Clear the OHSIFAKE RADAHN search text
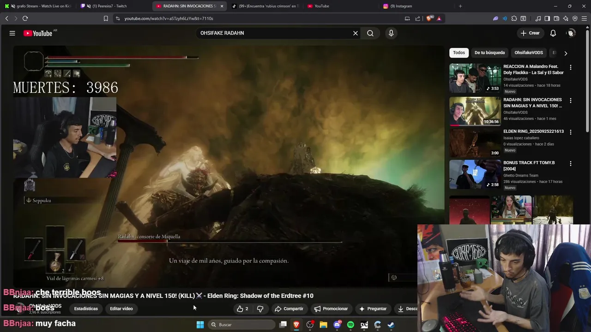The width and height of the screenshot is (591, 332). [x=356, y=33]
